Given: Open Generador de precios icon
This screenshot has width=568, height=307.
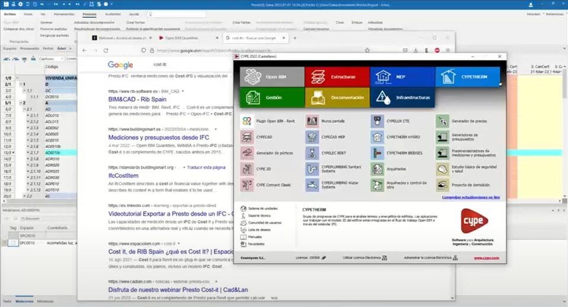Looking at the screenshot, I should [x=442, y=121].
